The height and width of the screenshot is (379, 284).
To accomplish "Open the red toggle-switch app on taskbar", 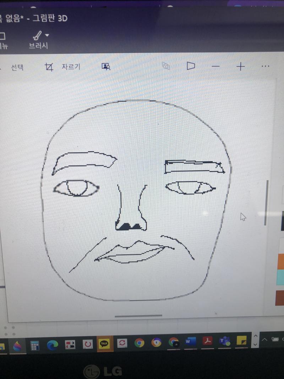I will tap(70, 345).
